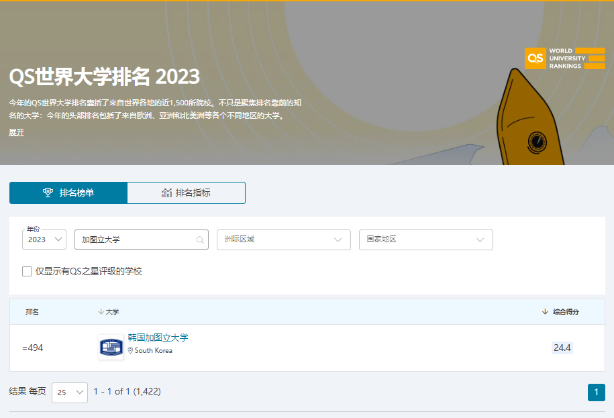Click the sort arrow next to 大学 column
The height and width of the screenshot is (418, 614).
point(101,311)
